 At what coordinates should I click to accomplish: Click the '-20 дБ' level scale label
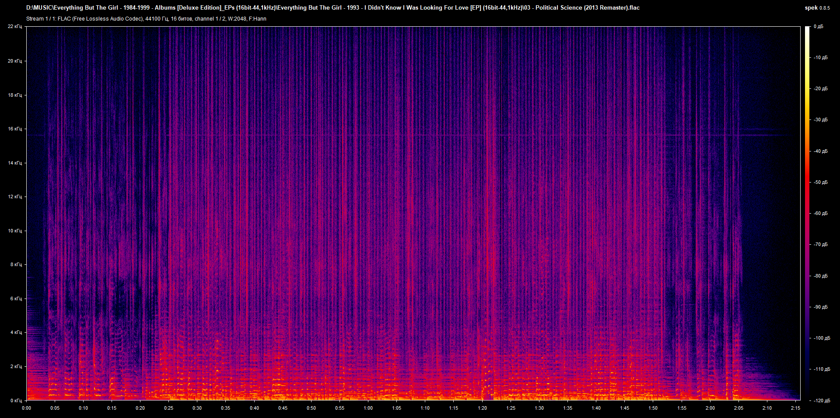click(821, 89)
